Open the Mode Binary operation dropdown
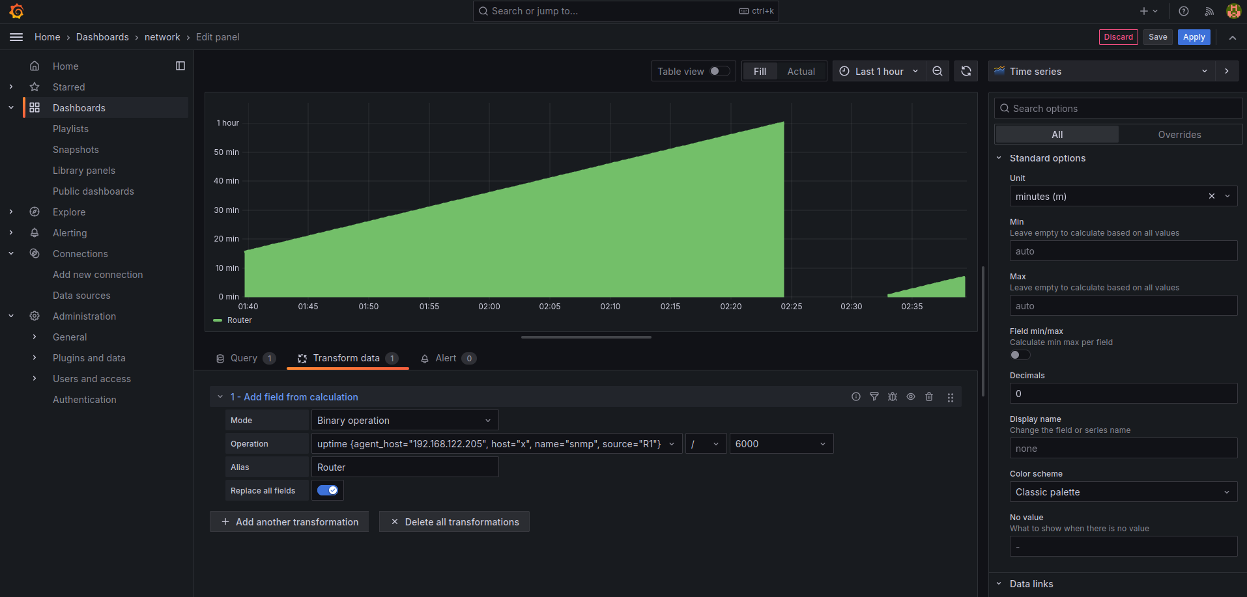Screen dimensions: 1247x597 (x=405, y=420)
